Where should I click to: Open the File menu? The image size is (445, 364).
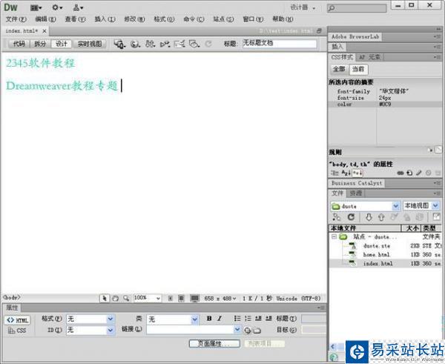click(16, 19)
